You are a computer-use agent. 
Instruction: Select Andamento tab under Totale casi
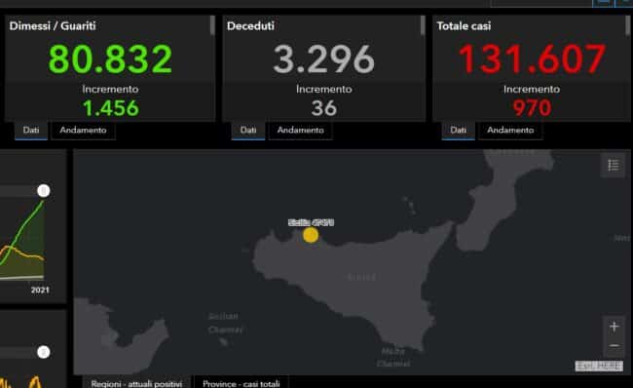coord(510,130)
